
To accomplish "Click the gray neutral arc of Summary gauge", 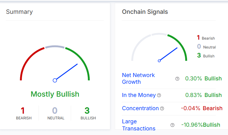I will 55,47.
